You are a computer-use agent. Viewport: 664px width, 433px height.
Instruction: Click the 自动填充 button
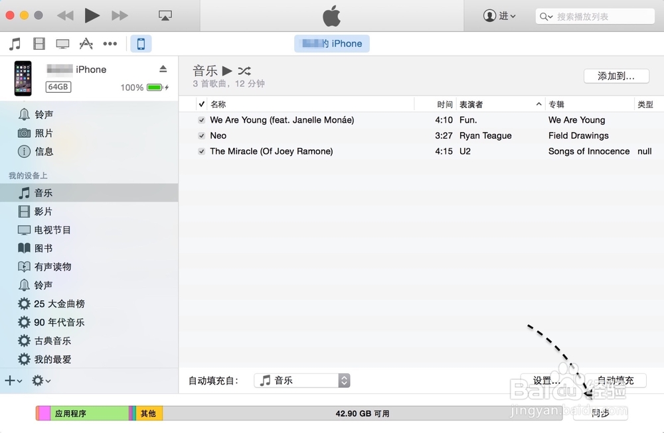(x=616, y=381)
